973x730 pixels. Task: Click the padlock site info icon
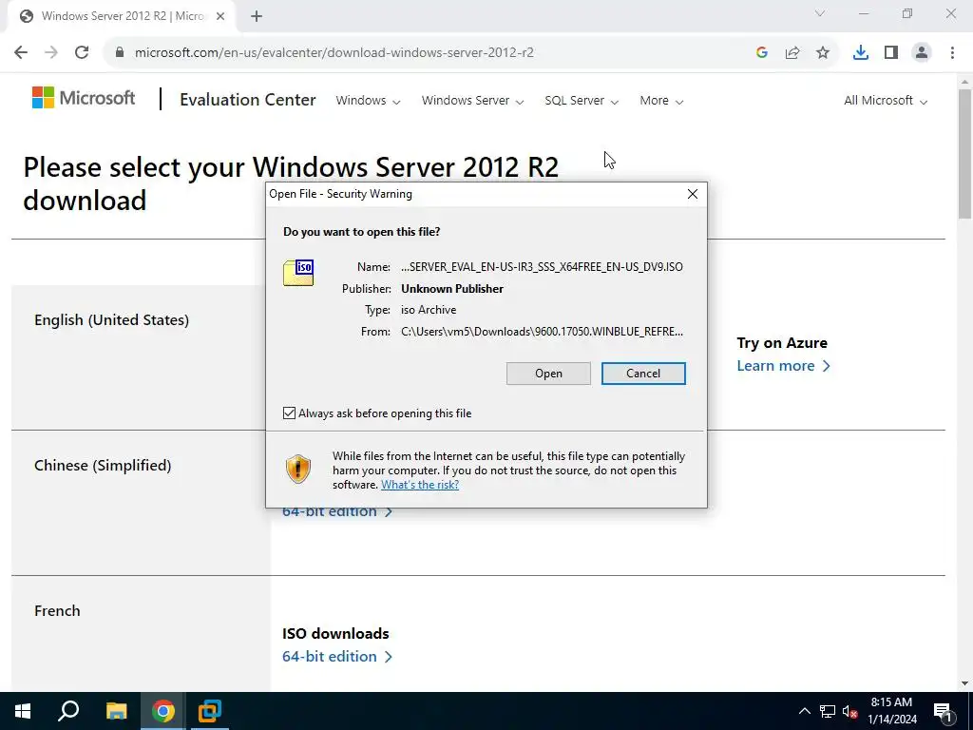pos(120,52)
